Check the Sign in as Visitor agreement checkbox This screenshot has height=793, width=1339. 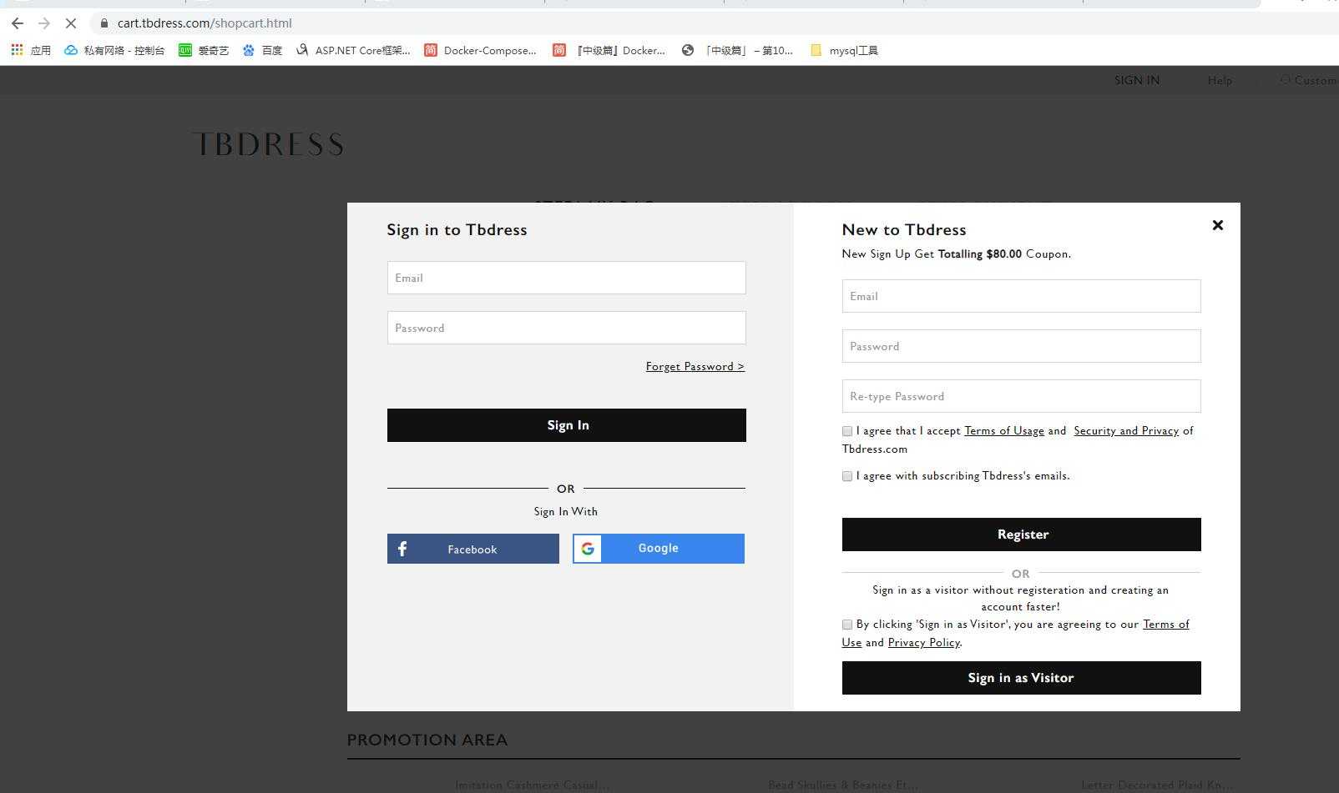(x=847, y=625)
